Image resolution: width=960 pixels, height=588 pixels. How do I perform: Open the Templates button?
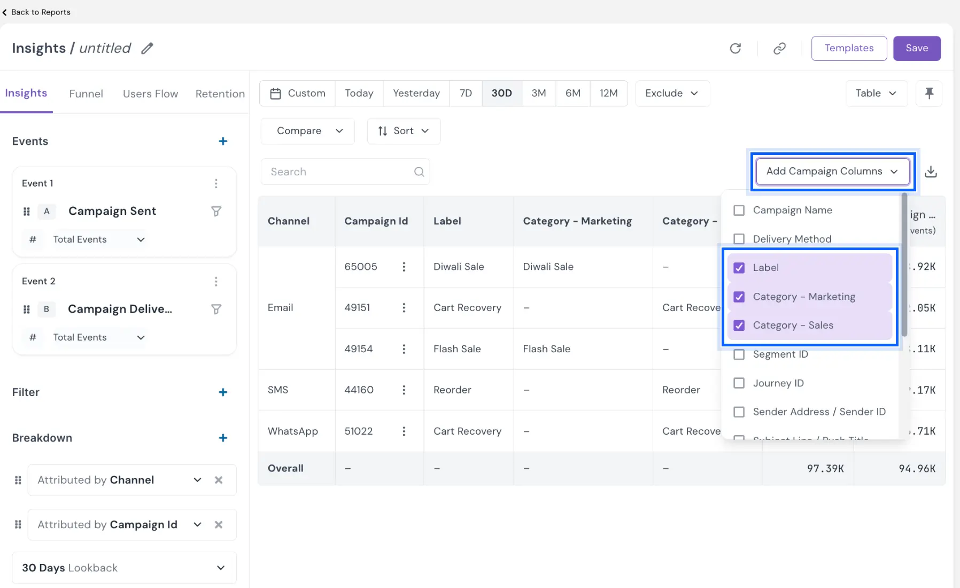pos(849,49)
